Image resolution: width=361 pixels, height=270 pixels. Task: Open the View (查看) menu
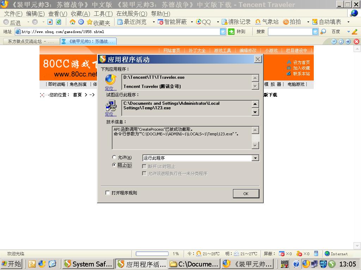point(57,14)
